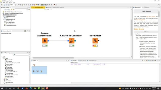Select Model Reader in Node Repository

click(10, 73)
